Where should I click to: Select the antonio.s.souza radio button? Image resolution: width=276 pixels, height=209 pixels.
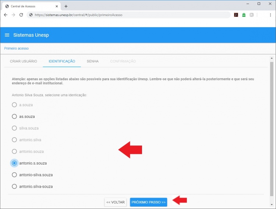click(x=14, y=163)
